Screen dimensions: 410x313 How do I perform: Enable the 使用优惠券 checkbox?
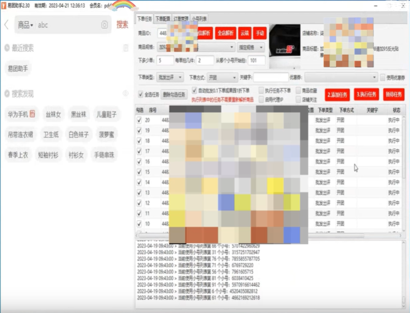coord(383,78)
